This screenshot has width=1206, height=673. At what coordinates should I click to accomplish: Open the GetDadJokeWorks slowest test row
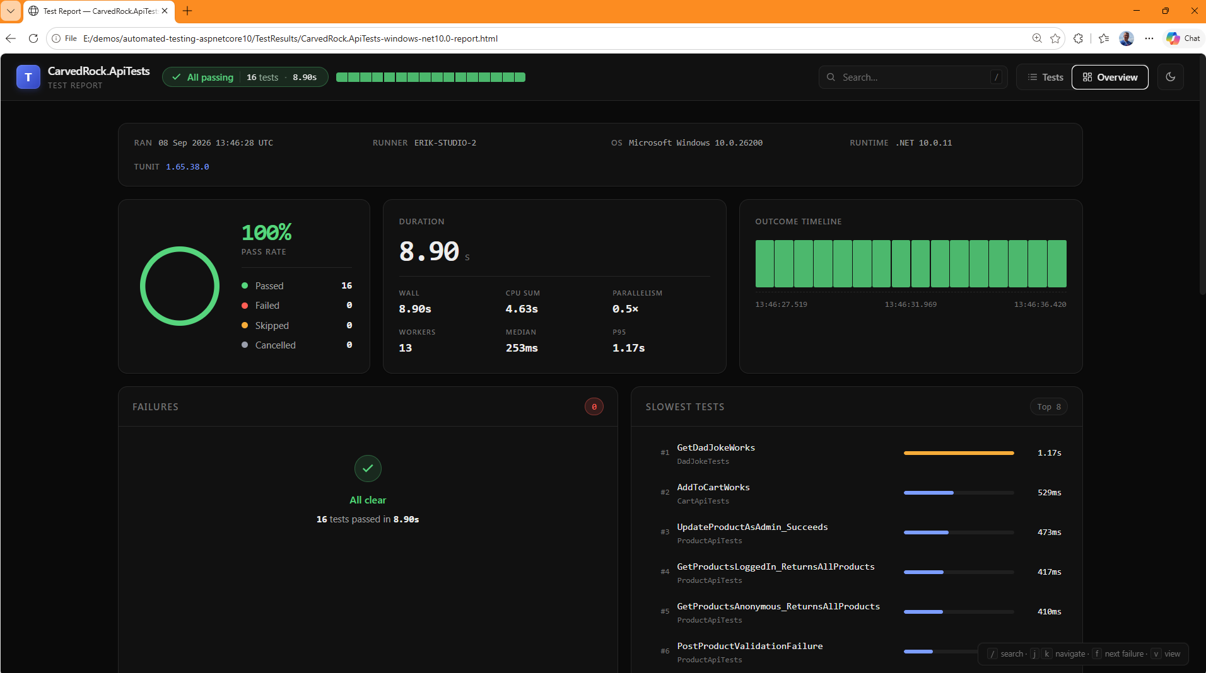pyautogui.click(x=857, y=453)
